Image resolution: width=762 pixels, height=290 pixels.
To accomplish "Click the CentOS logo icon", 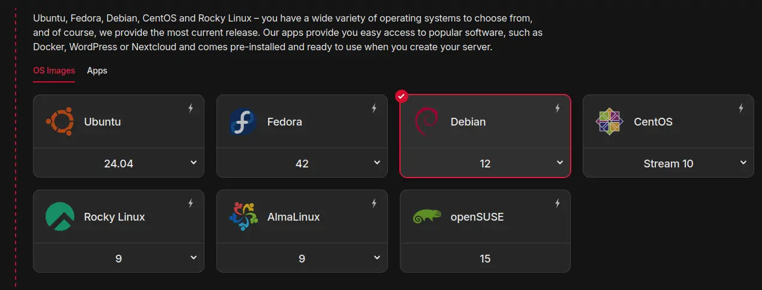I will pos(610,121).
